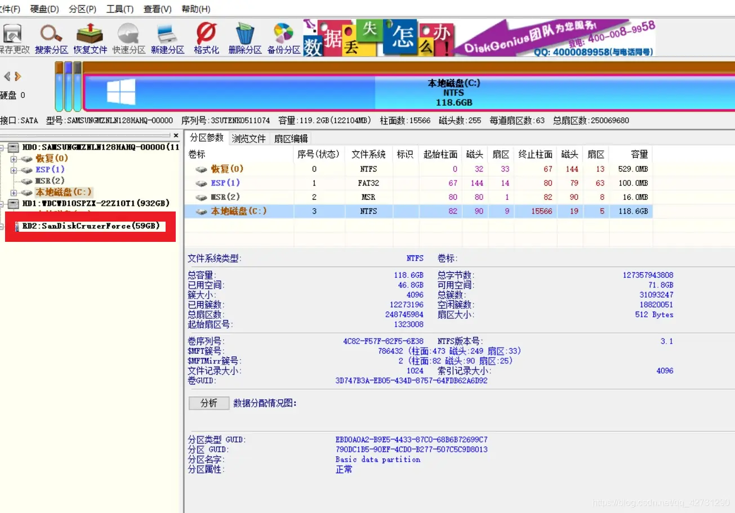This screenshot has width=735, height=513.
Task: Collapse the HD0 Samsung disk node
Action: (x=2, y=147)
